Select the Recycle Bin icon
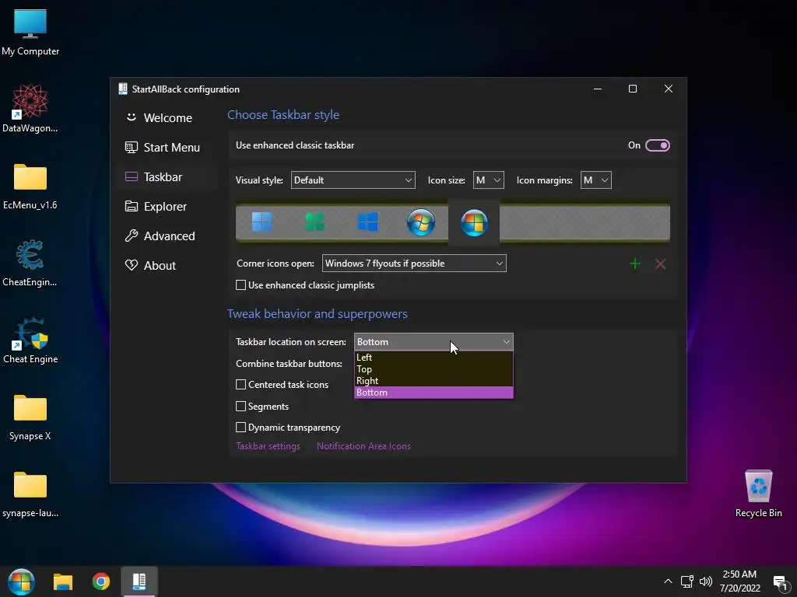This screenshot has height=597, width=797. [x=758, y=494]
